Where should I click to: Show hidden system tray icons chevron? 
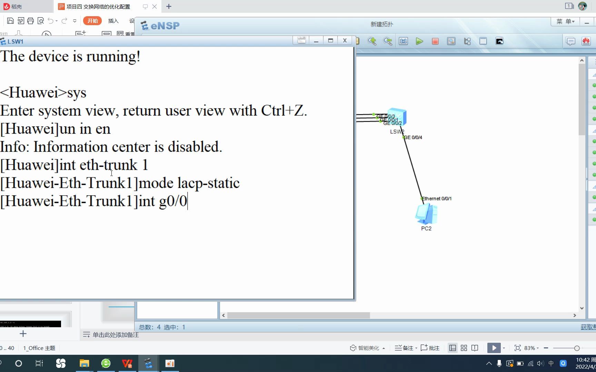(489, 363)
